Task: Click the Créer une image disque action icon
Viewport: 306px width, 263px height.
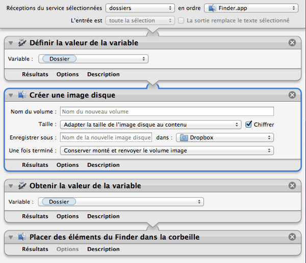Action: 22,95
